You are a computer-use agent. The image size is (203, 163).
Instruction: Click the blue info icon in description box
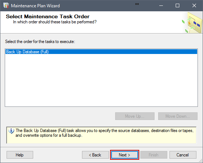click(11, 131)
